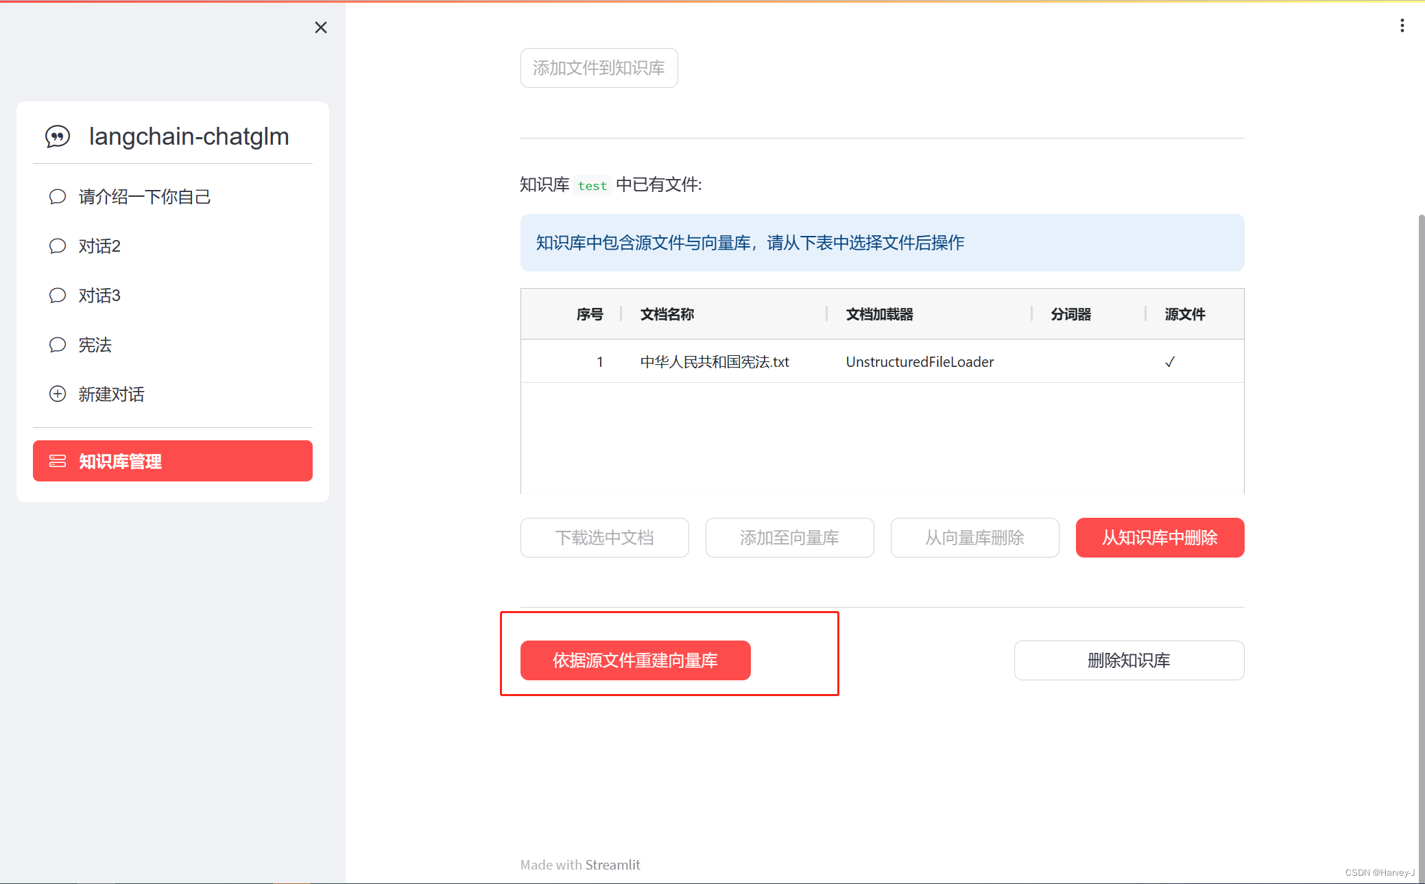
Task: Click the plus icon for 新建对话
Action: click(58, 394)
